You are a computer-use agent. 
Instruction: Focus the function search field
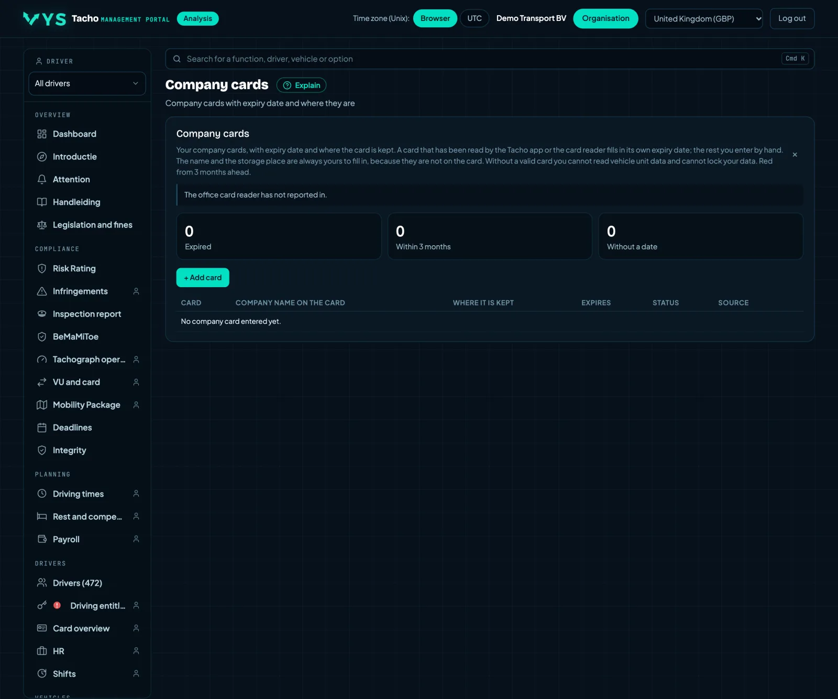[490, 59]
